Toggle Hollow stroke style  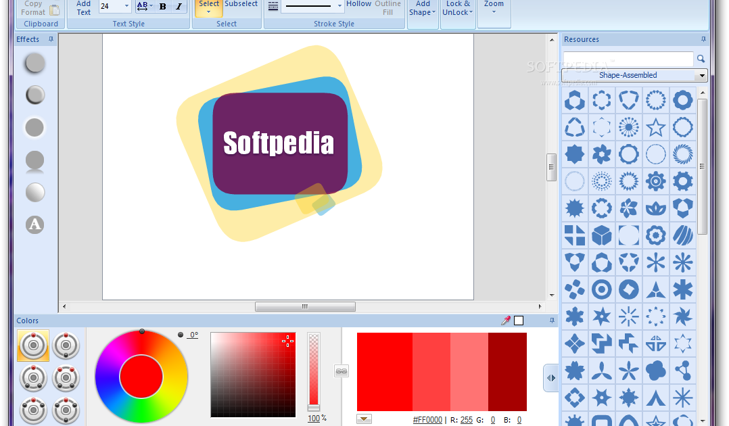(x=358, y=4)
